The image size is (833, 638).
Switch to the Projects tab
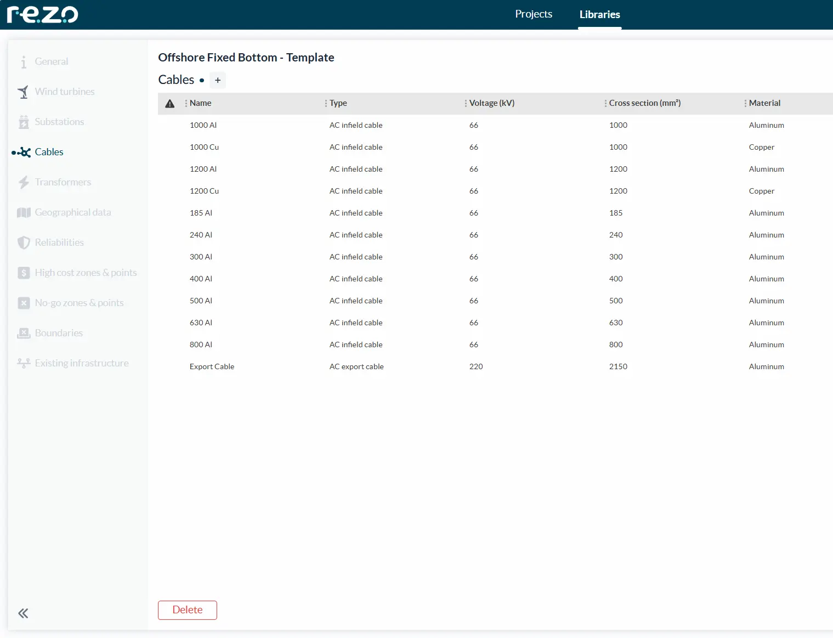(533, 14)
